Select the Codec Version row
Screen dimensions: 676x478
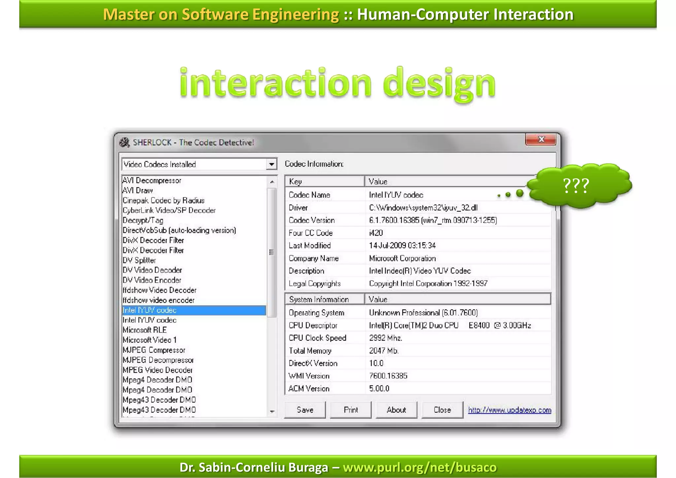418,220
